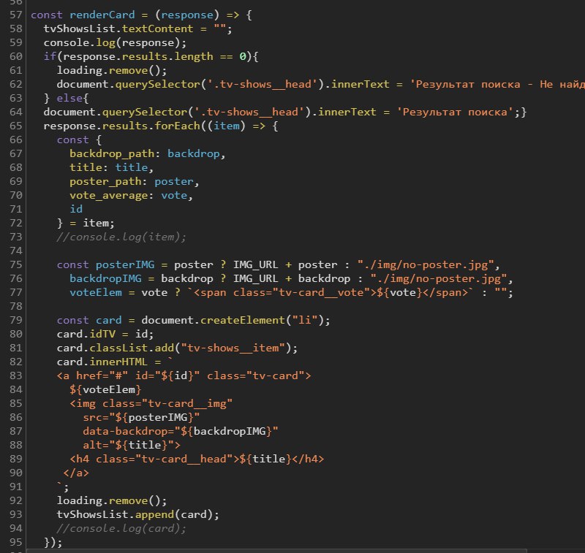Click tvShowsList.append(card) statement

(137, 514)
